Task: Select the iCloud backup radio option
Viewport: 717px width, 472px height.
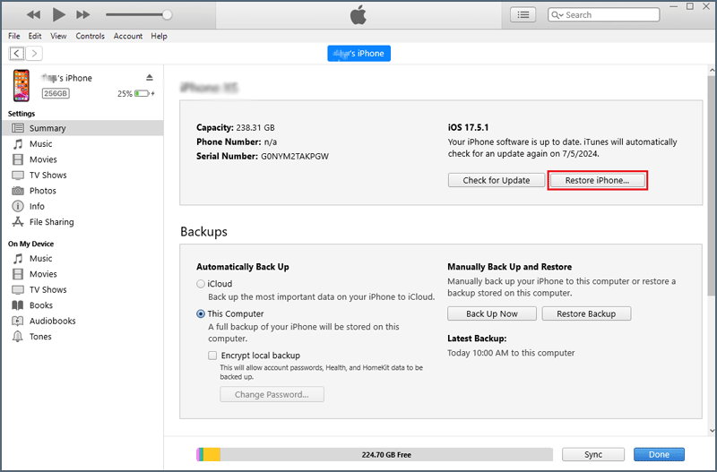Action: [200, 284]
